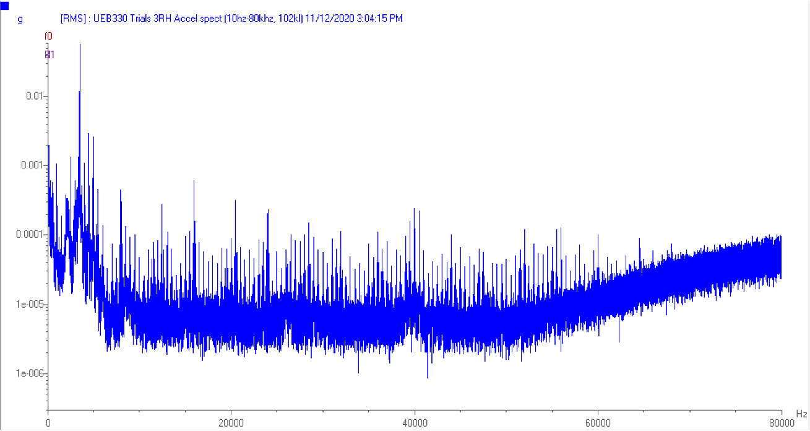Select the red f0 frequency marker
The image size is (810, 431).
[48, 37]
